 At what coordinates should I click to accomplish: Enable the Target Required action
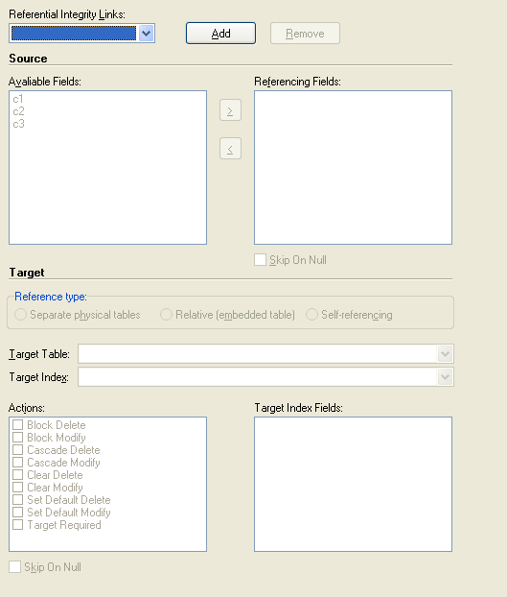[18, 525]
